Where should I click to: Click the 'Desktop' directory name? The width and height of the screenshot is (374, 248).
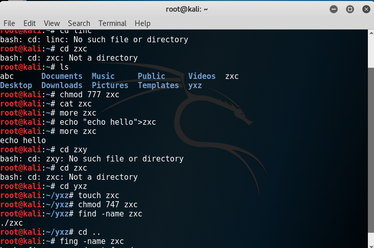[16, 86]
